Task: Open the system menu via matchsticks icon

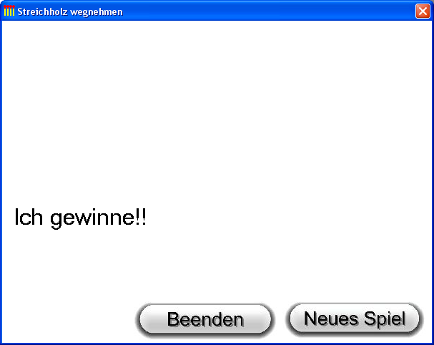Action: click(9, 11)
